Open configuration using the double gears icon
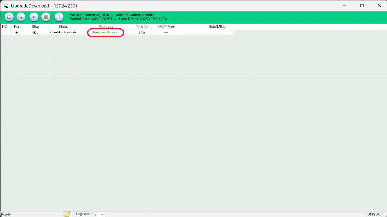Viewport: 387px width, 217px height. [x=21, y=17]
